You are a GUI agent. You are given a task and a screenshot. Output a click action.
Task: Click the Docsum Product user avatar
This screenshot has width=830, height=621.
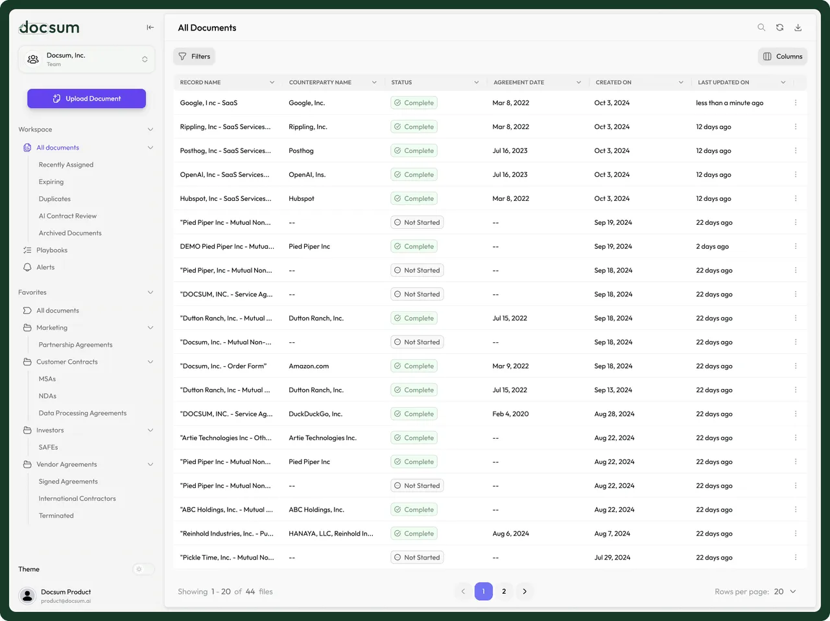[27, 596]
